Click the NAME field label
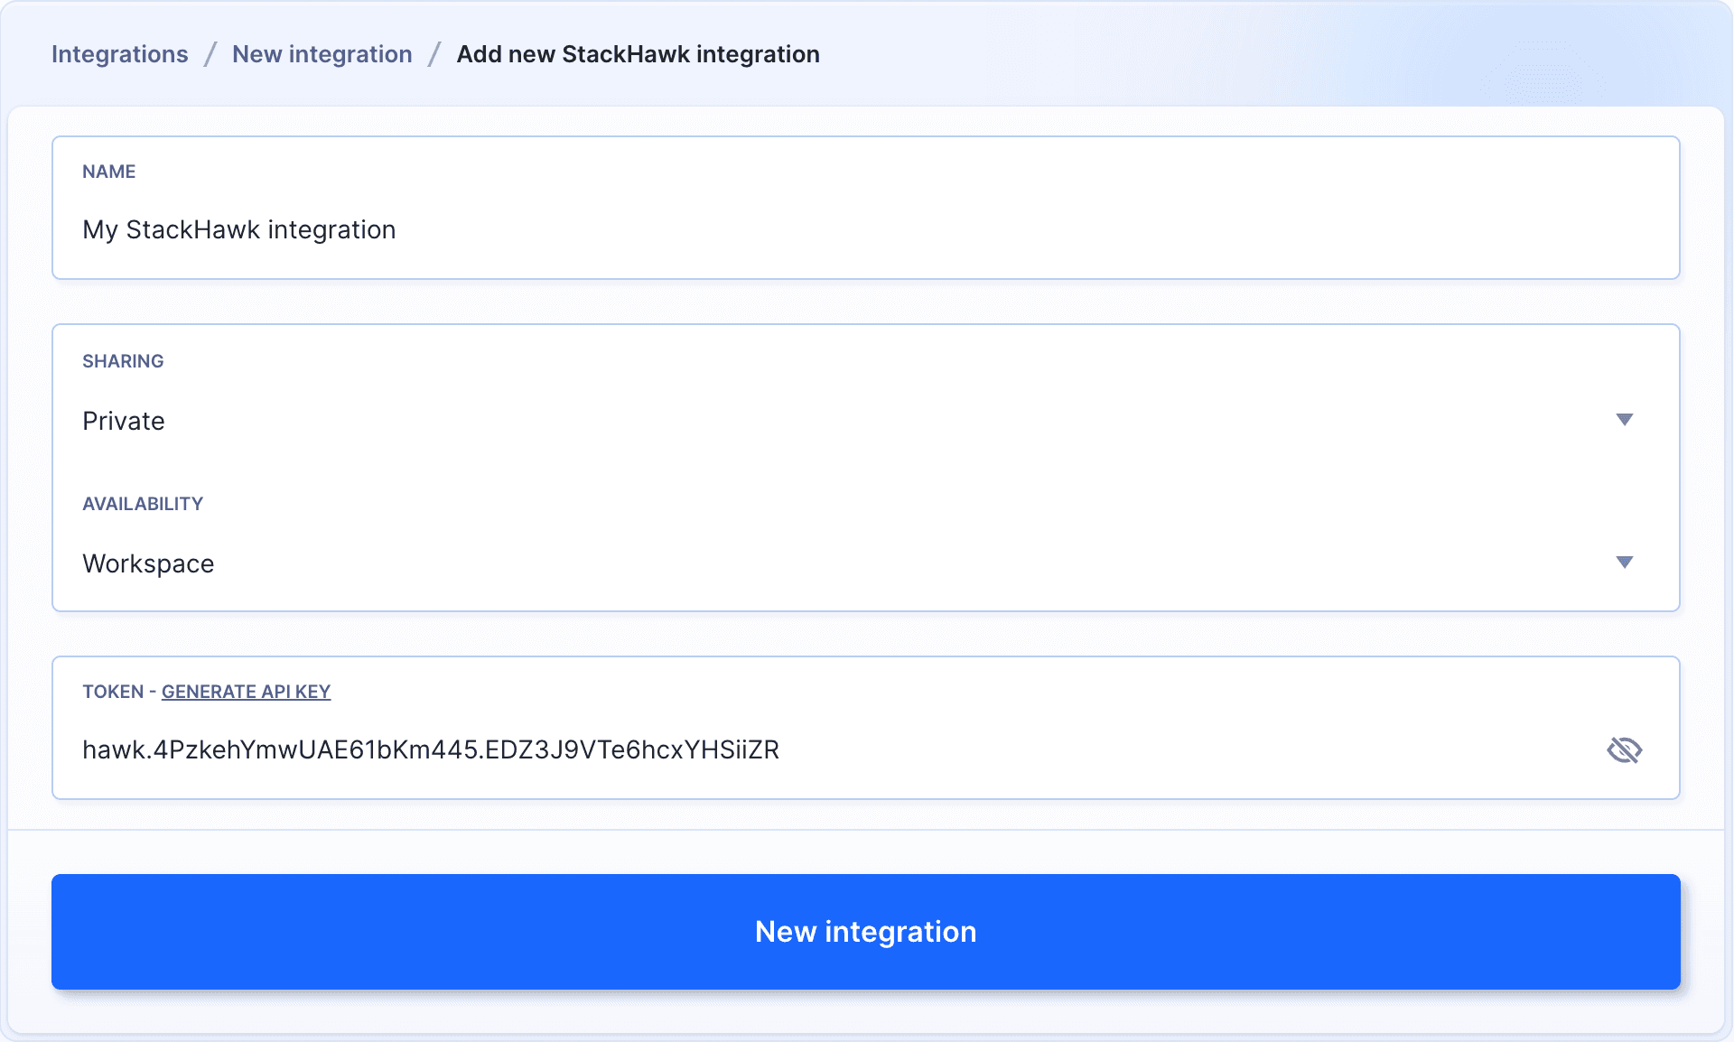The width and height of the screenshot is (1734, 1042). point(108,172)
